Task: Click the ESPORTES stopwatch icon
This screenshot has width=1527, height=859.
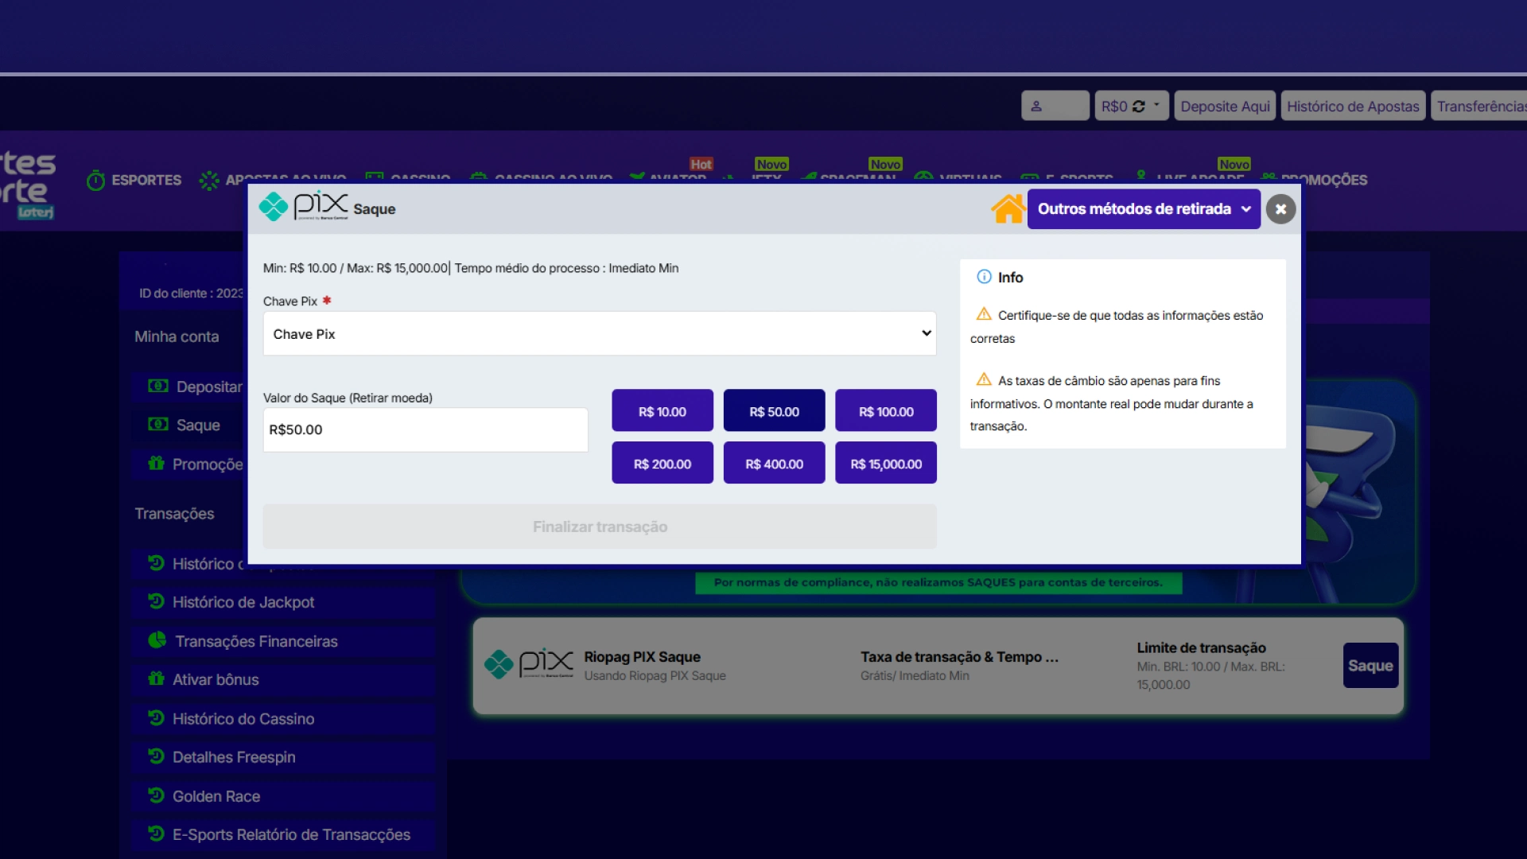Action: [95, 181]
